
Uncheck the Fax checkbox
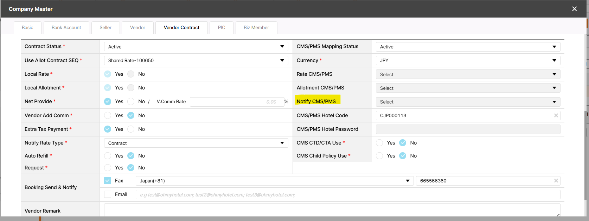108,181
